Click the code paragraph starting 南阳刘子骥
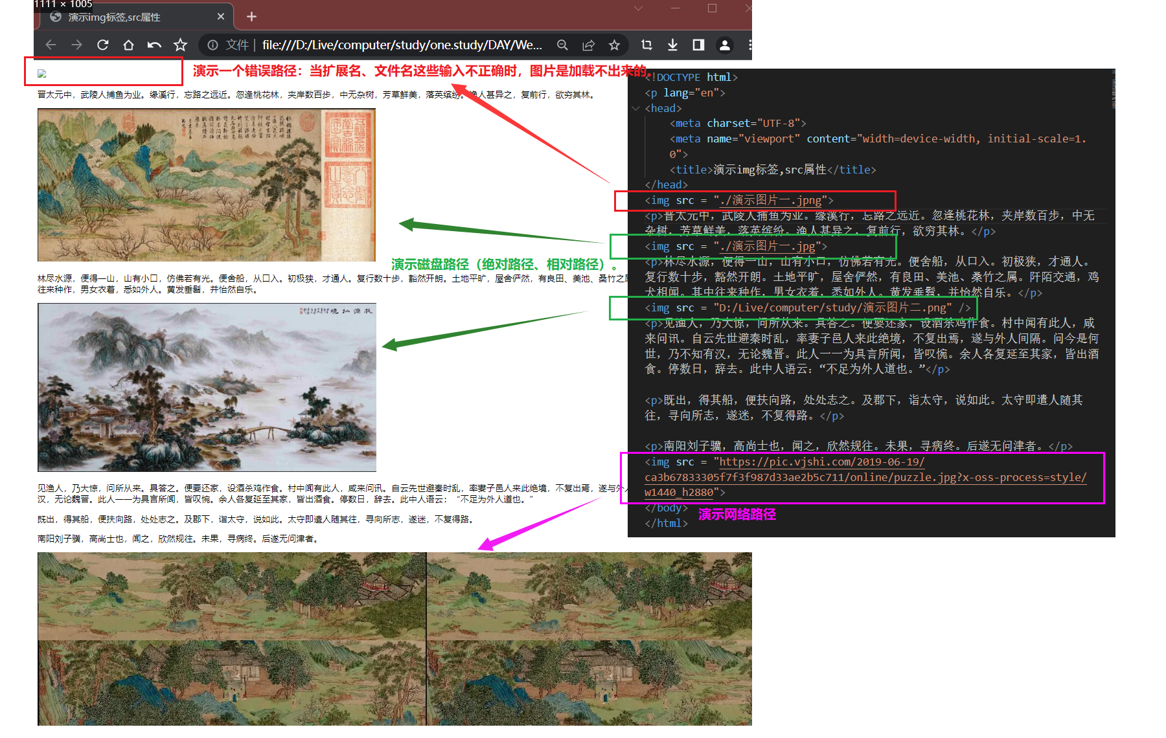The image size is (1166, 738). 858,446
